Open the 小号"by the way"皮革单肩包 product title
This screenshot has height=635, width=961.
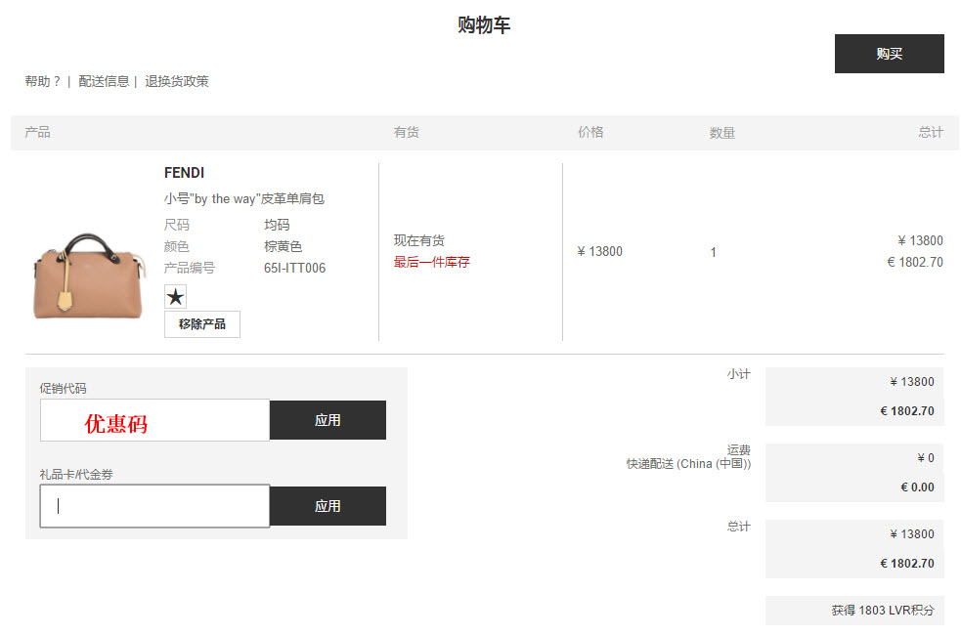[x=244, y=199]
